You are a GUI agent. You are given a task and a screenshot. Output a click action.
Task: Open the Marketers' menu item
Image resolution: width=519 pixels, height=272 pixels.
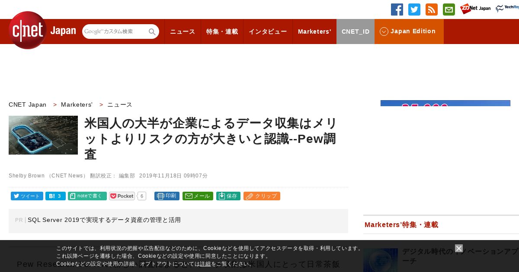[x=314, y=32]
